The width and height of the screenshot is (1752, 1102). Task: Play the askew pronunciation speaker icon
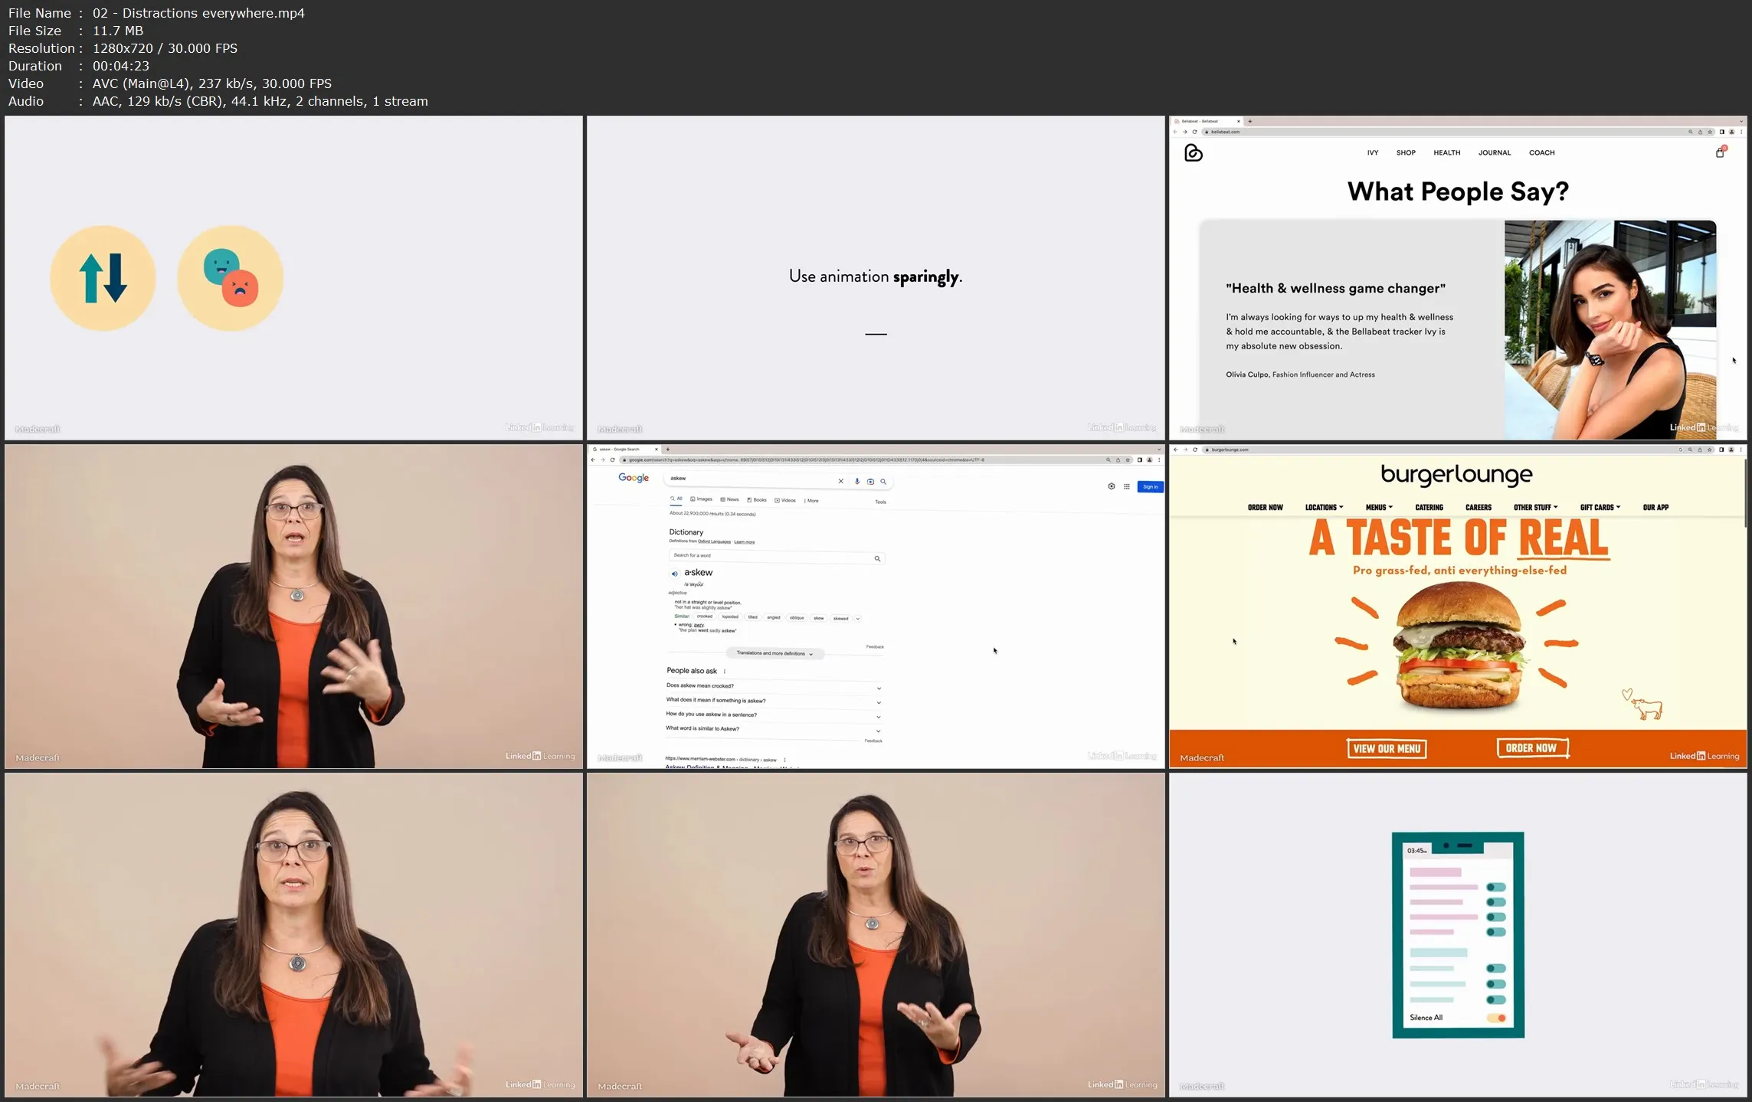tap(674, 574)
